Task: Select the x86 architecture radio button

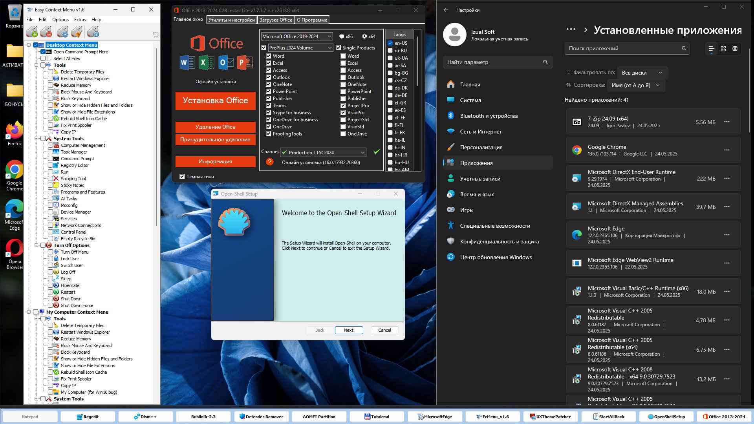Action: 342,37
